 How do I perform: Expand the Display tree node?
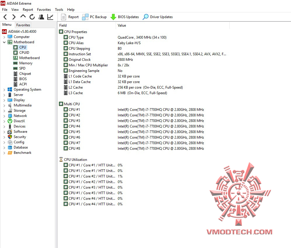(x=4, y=100)
